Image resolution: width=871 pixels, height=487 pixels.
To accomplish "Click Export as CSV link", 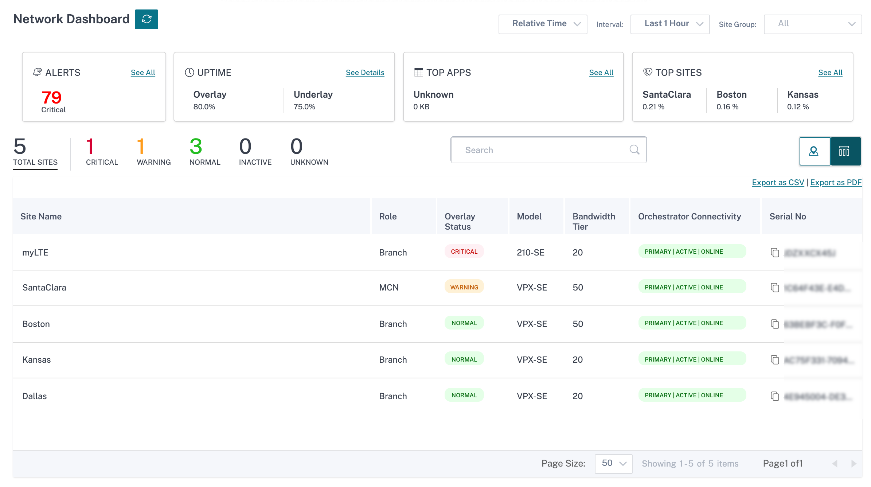I will (778, 183).
